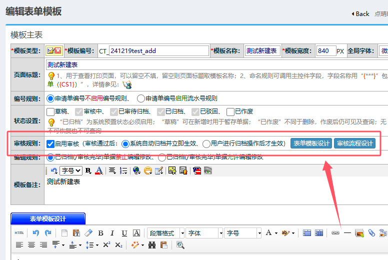Image resolution: width=388 pixels, height=260 pixels.
Task: Click the 模板宽度 input field
Action: (x=326, y=50)
